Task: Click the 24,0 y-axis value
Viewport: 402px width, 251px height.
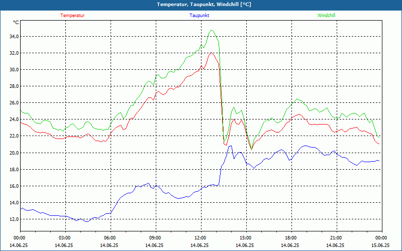Action: (14, 119)
